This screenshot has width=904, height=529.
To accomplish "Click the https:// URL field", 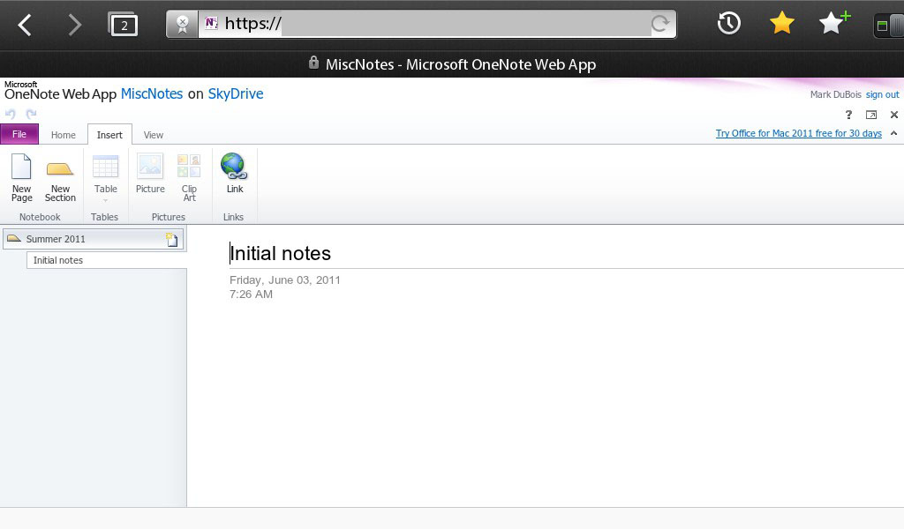I will (436, 24).
